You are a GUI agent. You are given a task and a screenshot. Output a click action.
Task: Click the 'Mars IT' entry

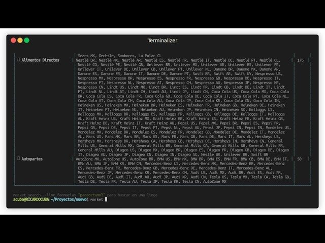tap(225, 137)
